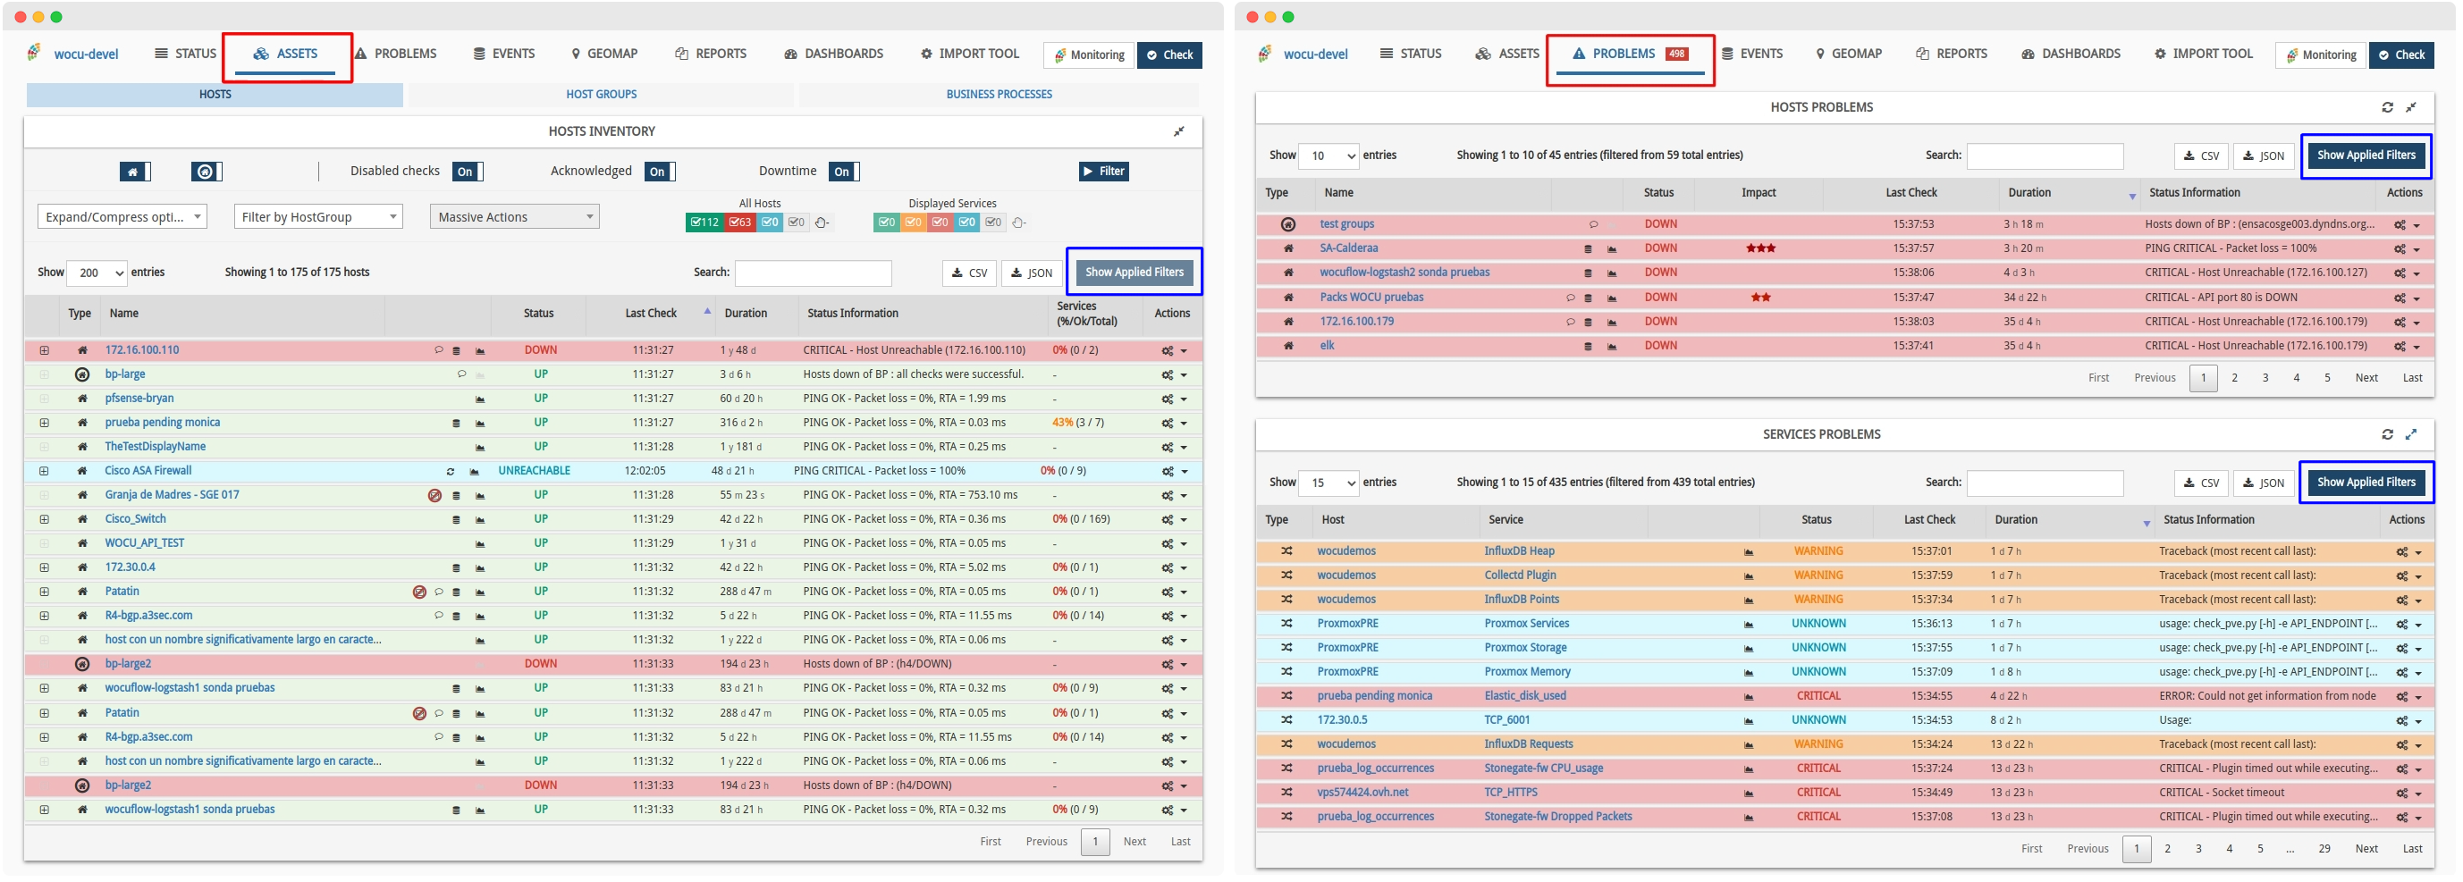Expand the prueba pending monica host row

[44, 424]
